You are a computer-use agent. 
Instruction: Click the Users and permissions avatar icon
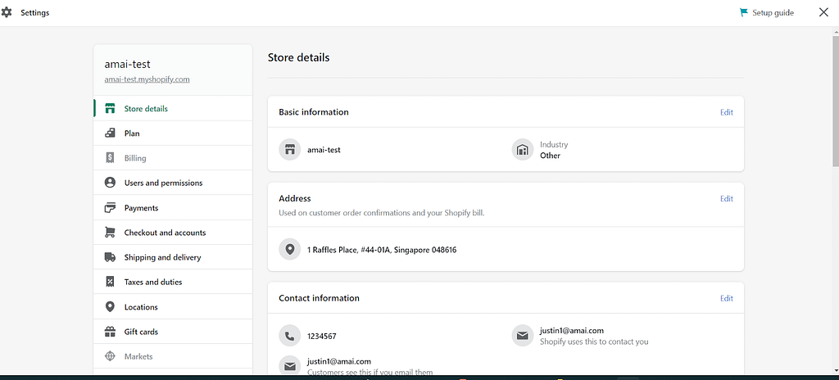110,183
